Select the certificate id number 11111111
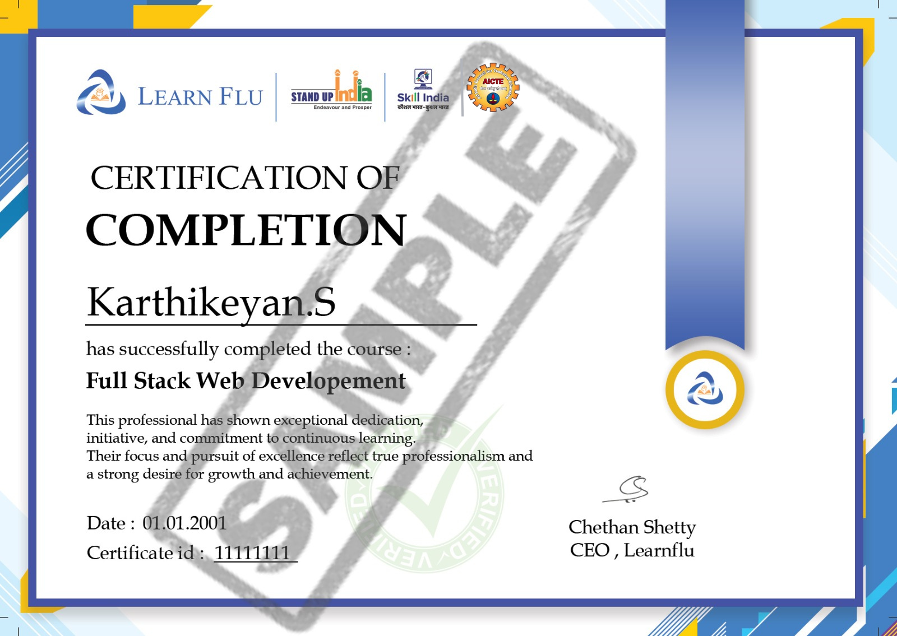The width and height of the screenshot is (897, 636). [x=252, y=553]
